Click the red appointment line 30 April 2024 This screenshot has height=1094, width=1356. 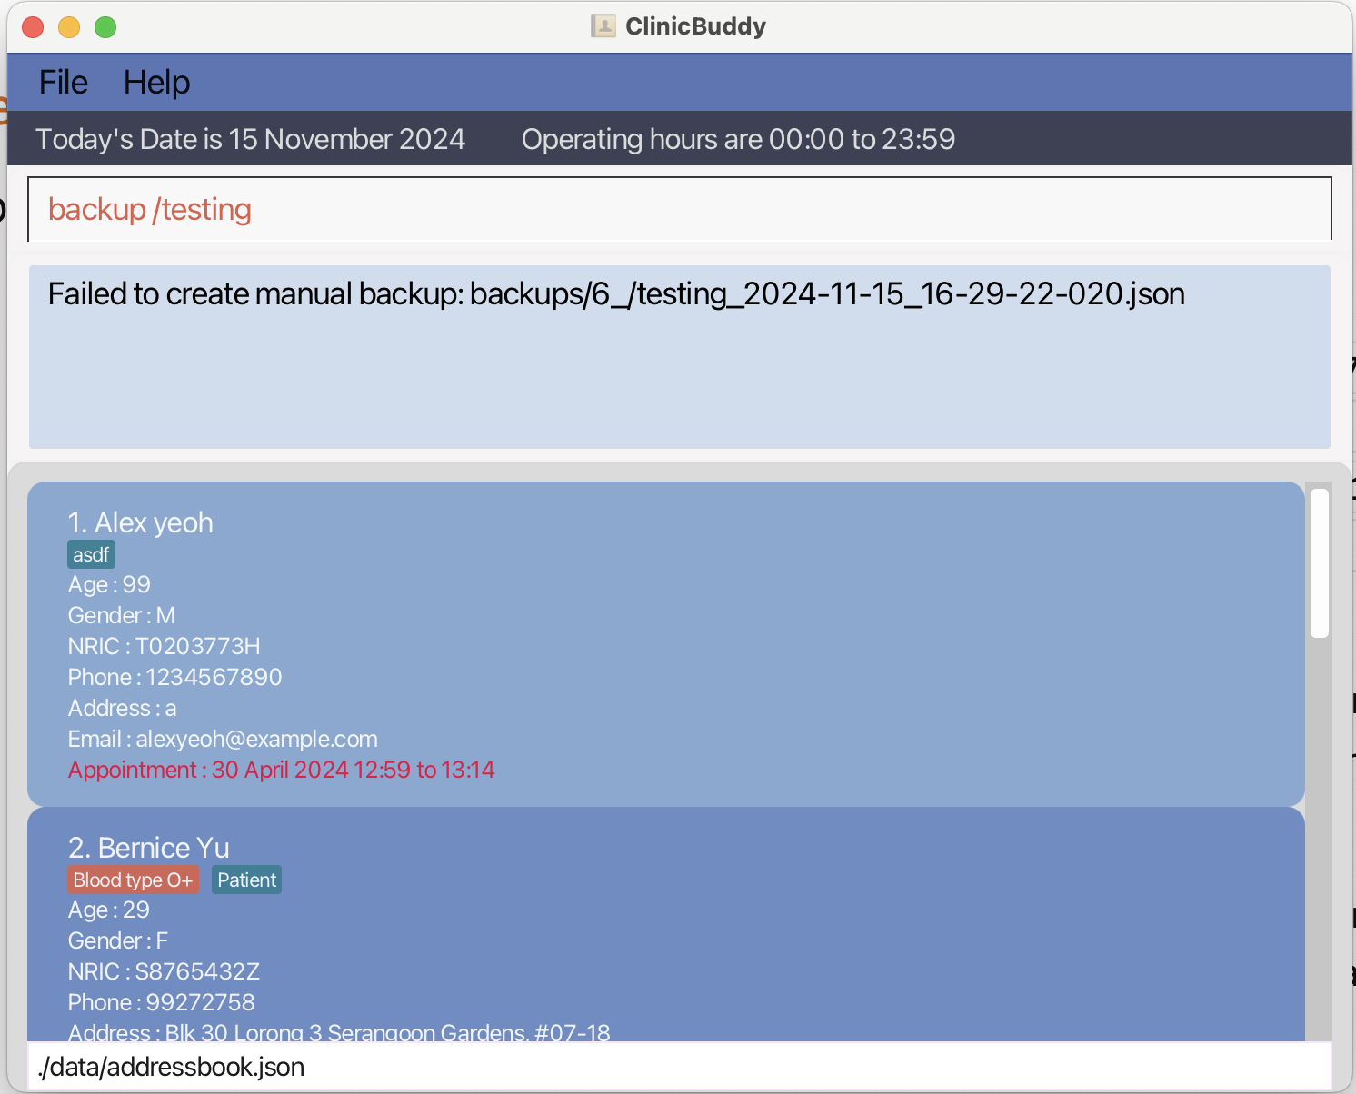(282, 770)
